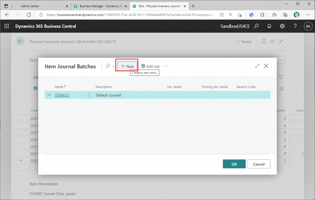The width and height of the screenshot is (315, 200).
Task: Open journal page in a new window
Action: pyautogui.click(x=273, y=41)
